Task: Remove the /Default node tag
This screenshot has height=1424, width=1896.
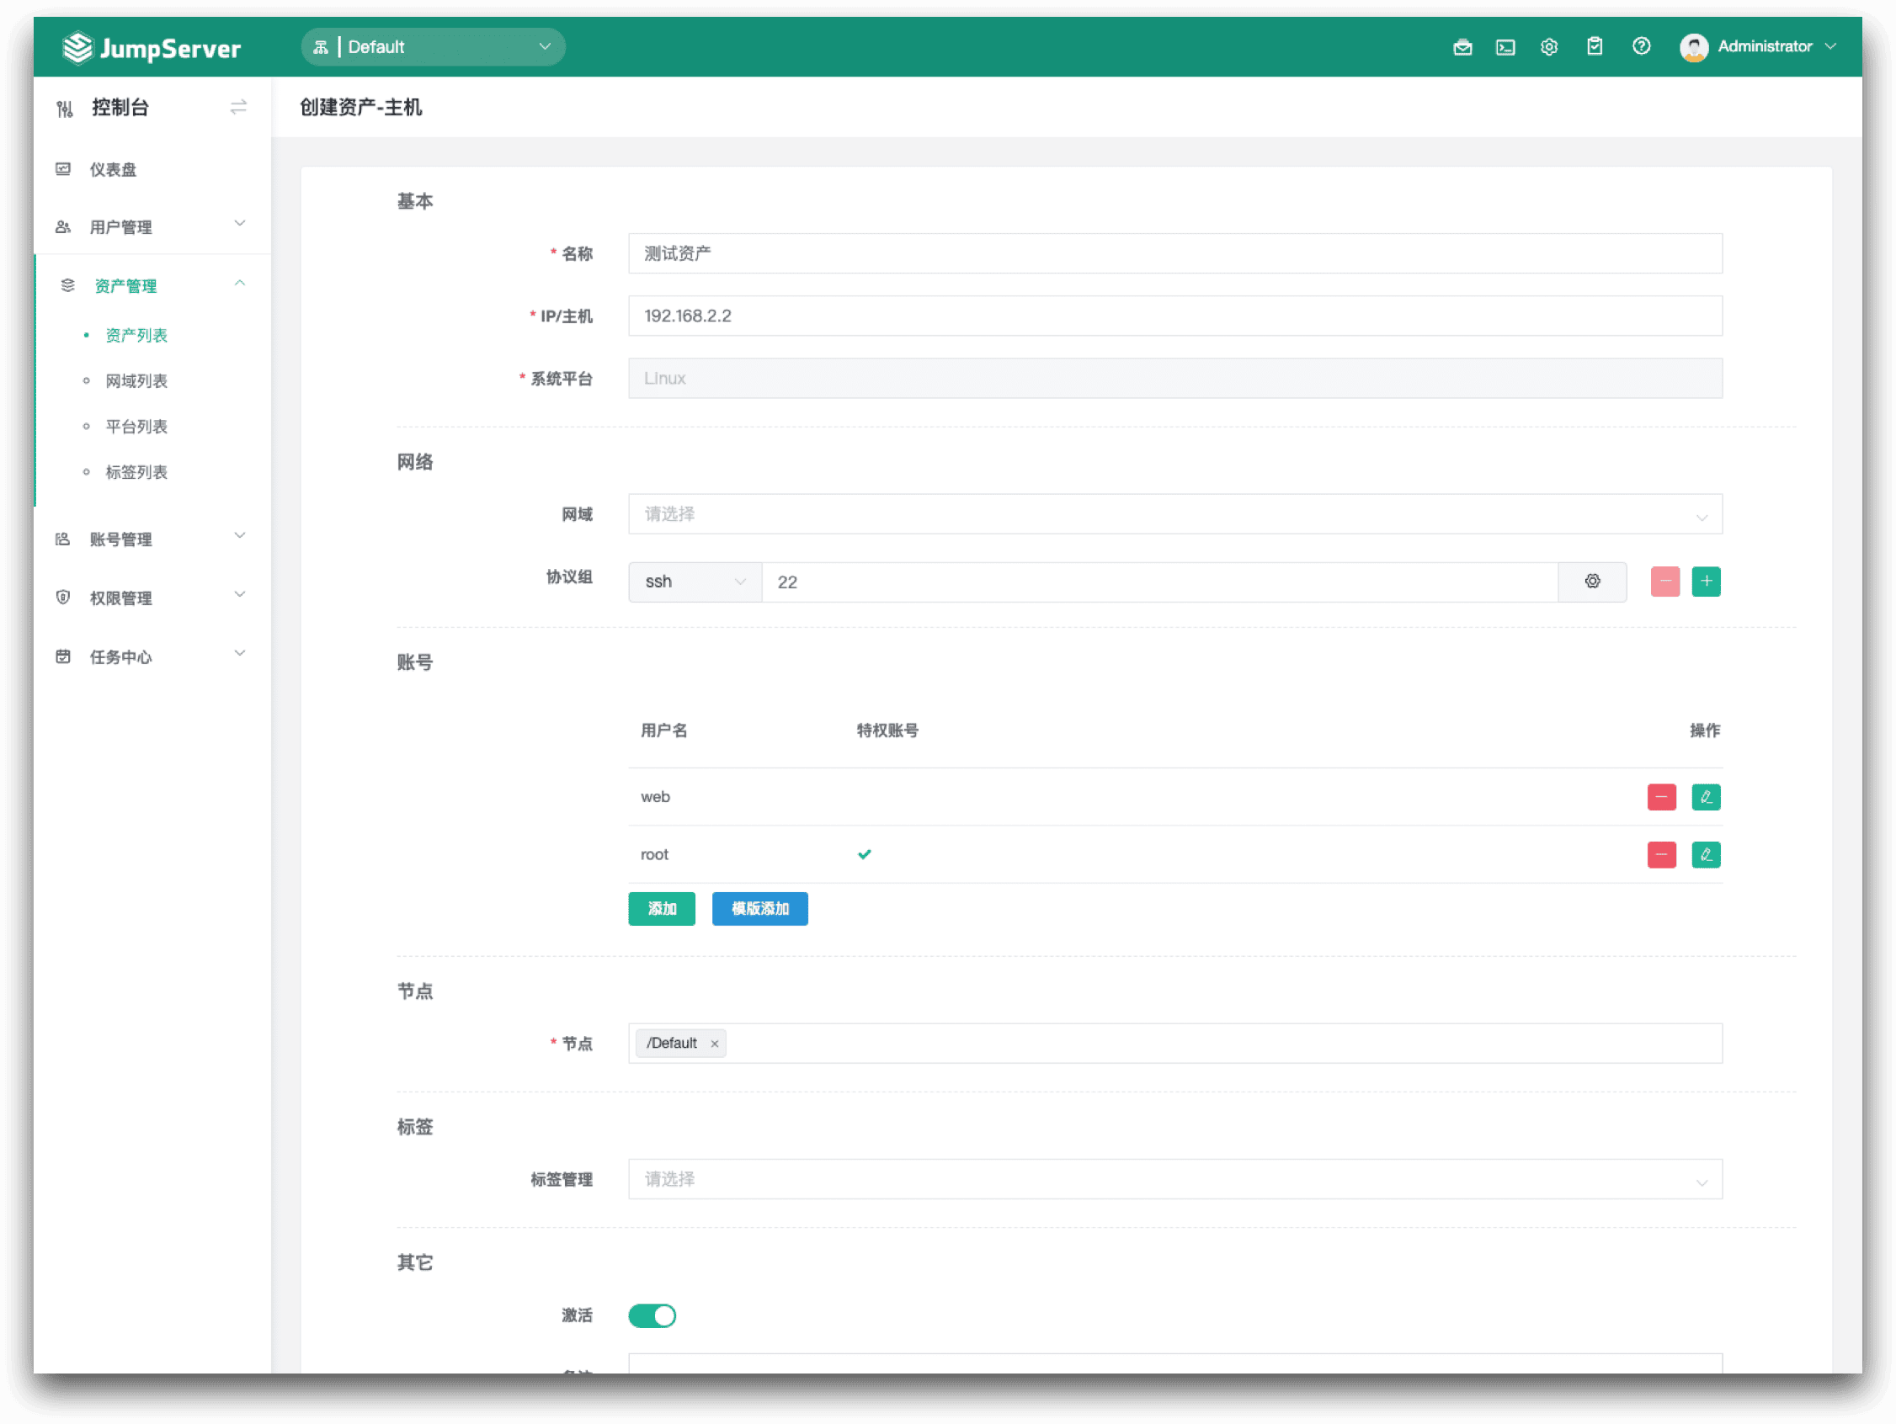Action: coord(714,1044)
